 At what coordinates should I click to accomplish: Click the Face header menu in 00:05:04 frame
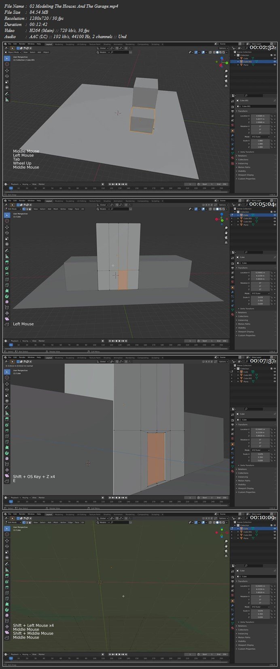76,209
